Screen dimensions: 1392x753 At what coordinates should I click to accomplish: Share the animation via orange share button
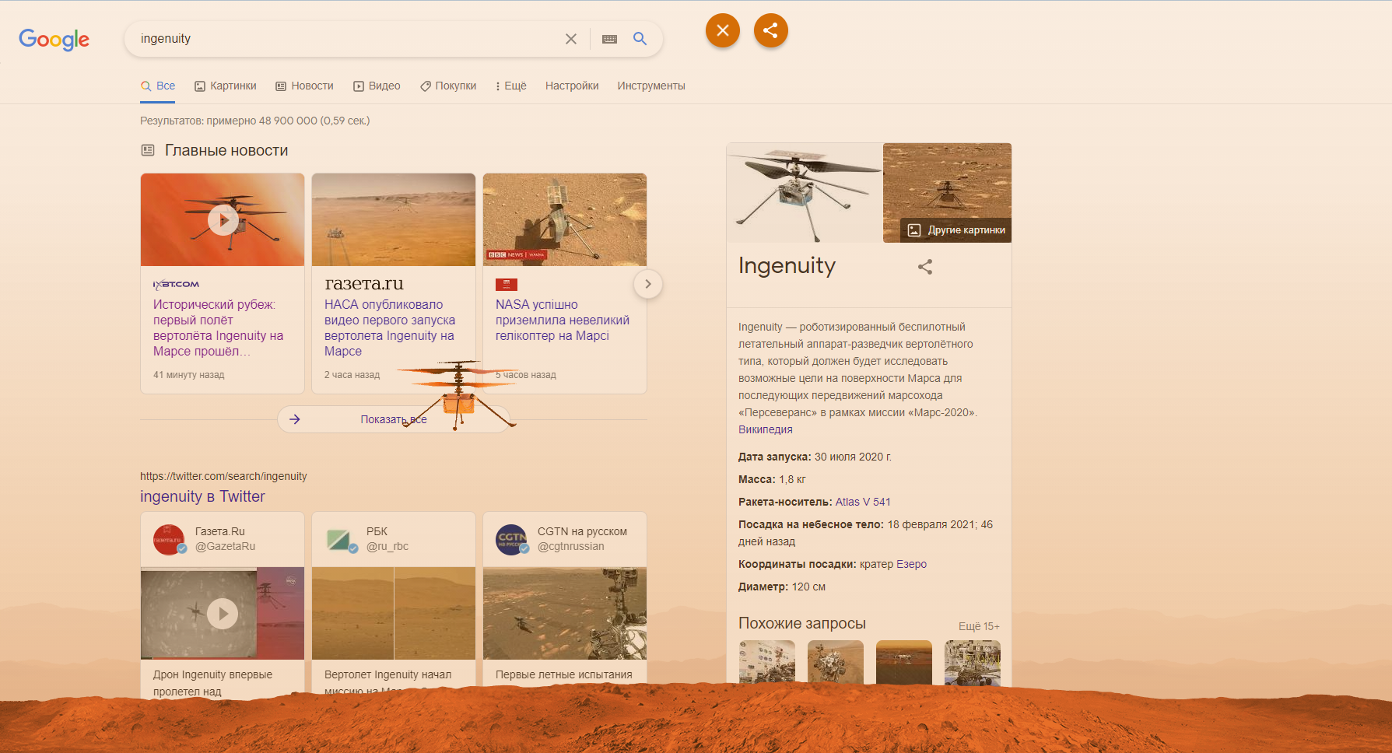[771, 30]
